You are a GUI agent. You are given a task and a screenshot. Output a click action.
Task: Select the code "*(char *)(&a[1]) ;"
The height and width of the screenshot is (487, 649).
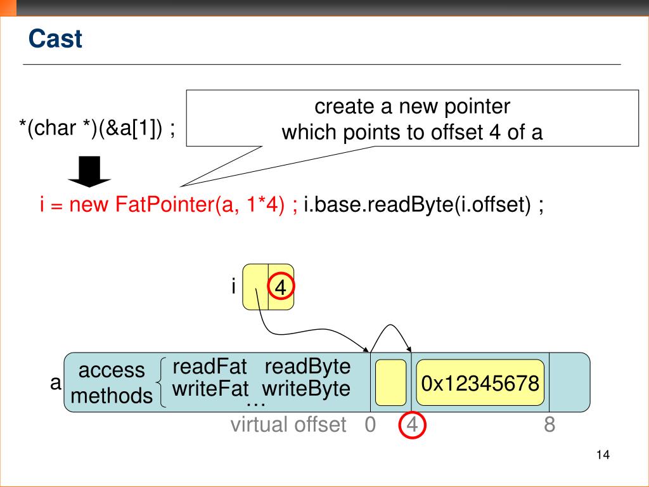pos(97,128)
